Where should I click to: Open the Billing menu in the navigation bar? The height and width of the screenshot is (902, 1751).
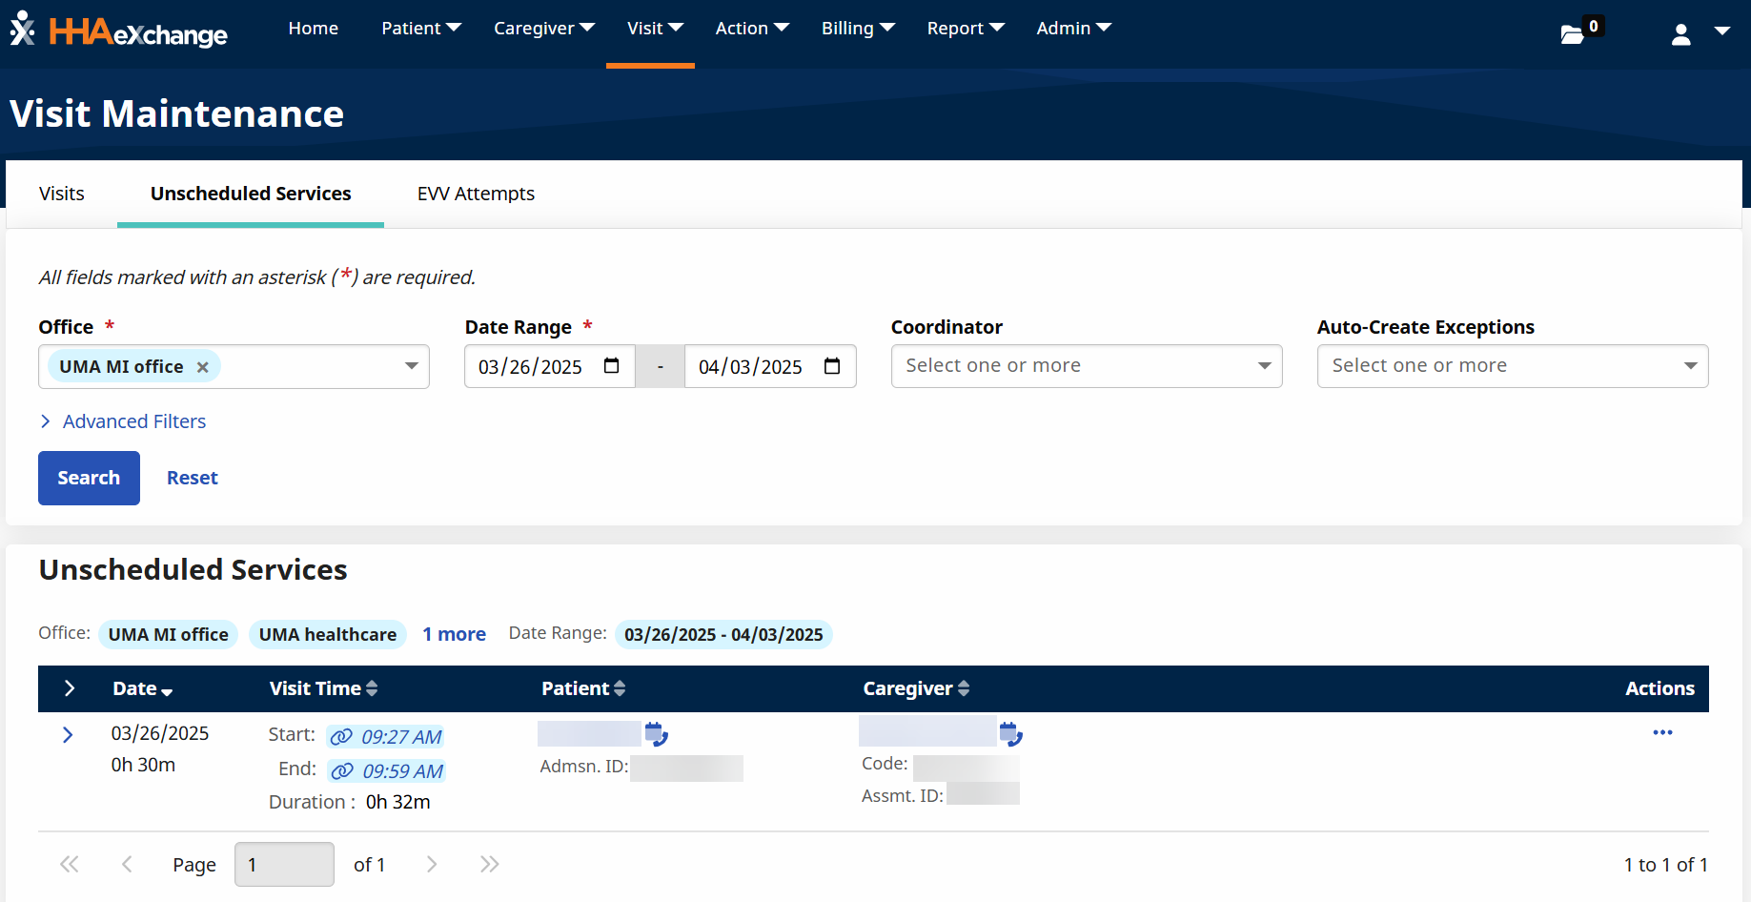tap(856, 28)
